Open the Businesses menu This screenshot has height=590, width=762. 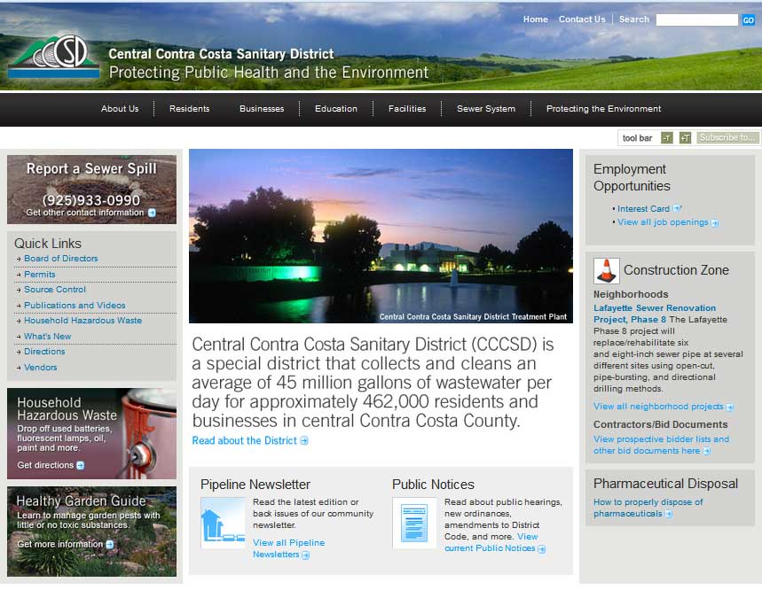point(262,109)
